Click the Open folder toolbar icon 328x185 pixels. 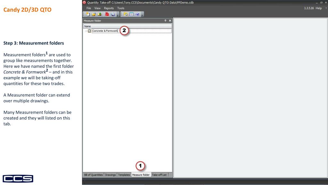pos(94,14)
